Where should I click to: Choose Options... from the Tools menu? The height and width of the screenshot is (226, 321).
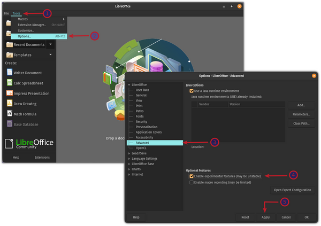click(x=25, y=36)
